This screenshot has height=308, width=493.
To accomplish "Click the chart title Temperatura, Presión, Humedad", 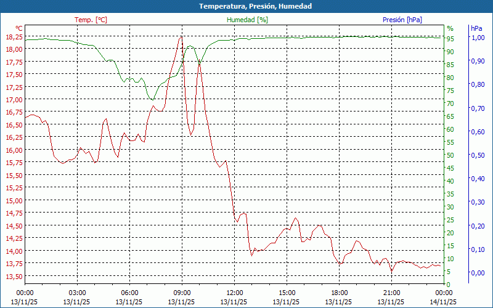I will click(246, 6).
